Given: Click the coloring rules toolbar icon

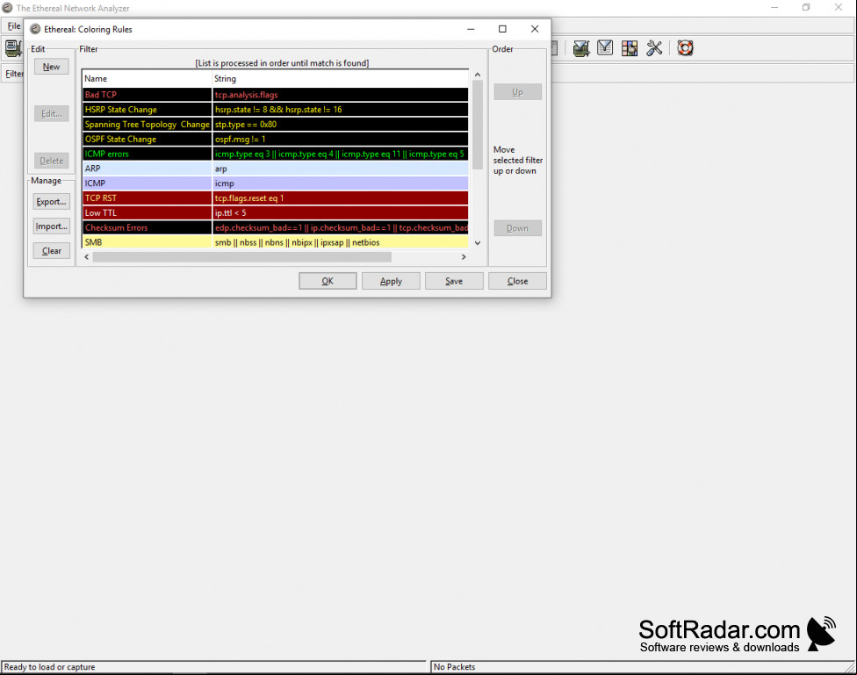Looking at the screenshot, I should 629,48.
